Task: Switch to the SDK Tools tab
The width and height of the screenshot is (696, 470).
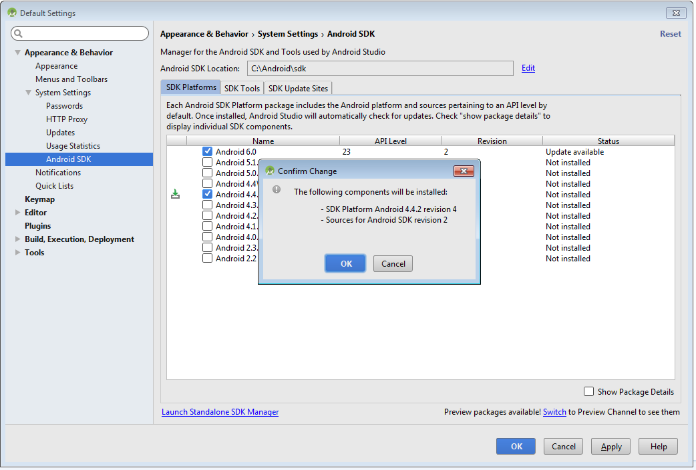Action: 242,88
